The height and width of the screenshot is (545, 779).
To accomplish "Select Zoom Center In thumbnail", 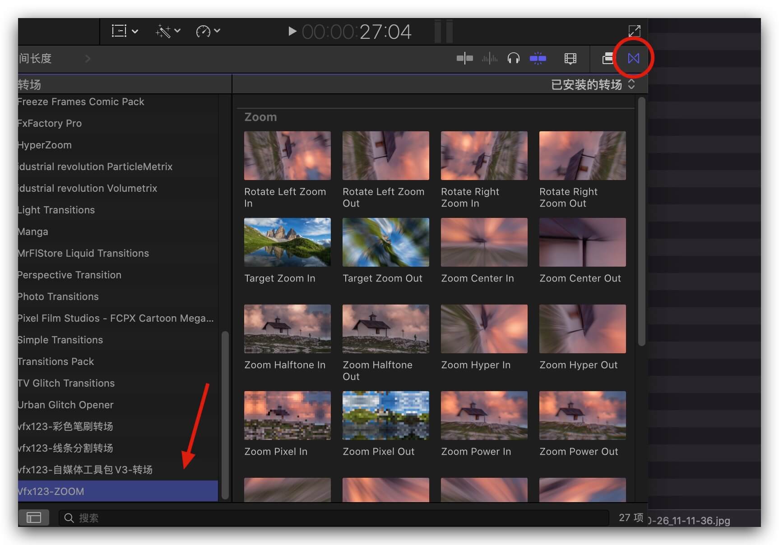I will [484, 242].
